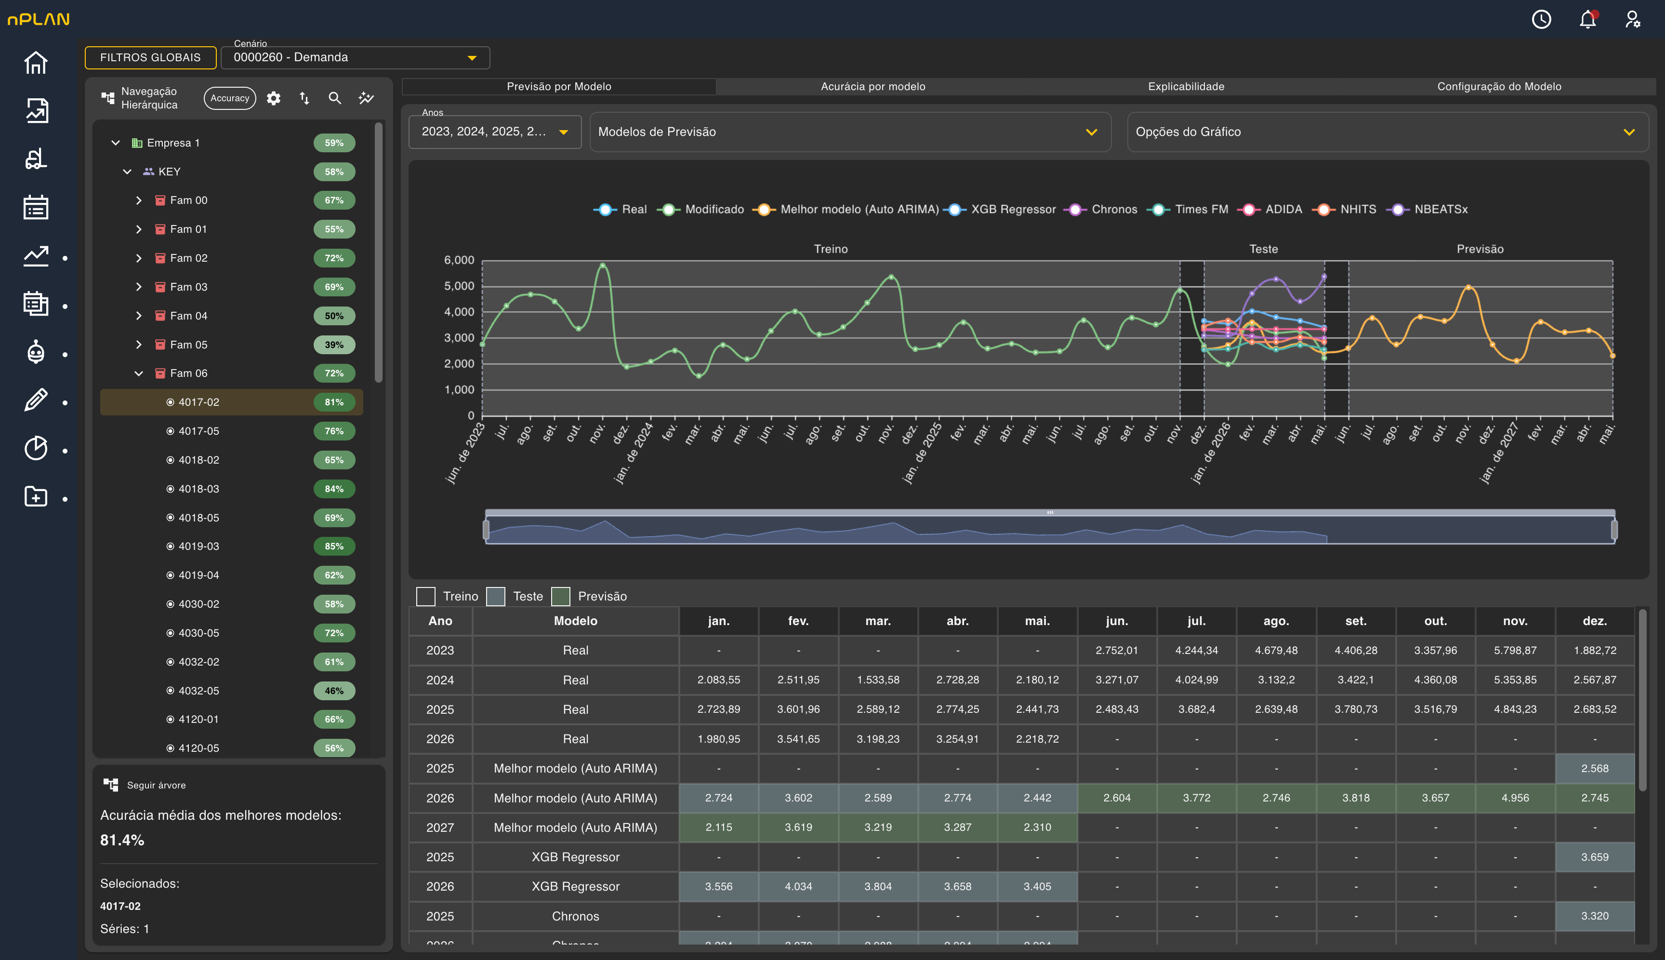
Task: Click right handle of chart range slider
Action: click(x=1614, y=530)
